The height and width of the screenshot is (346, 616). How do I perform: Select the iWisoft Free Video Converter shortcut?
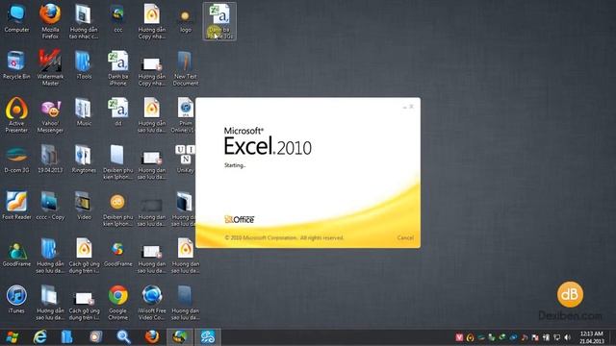point(152,302)
